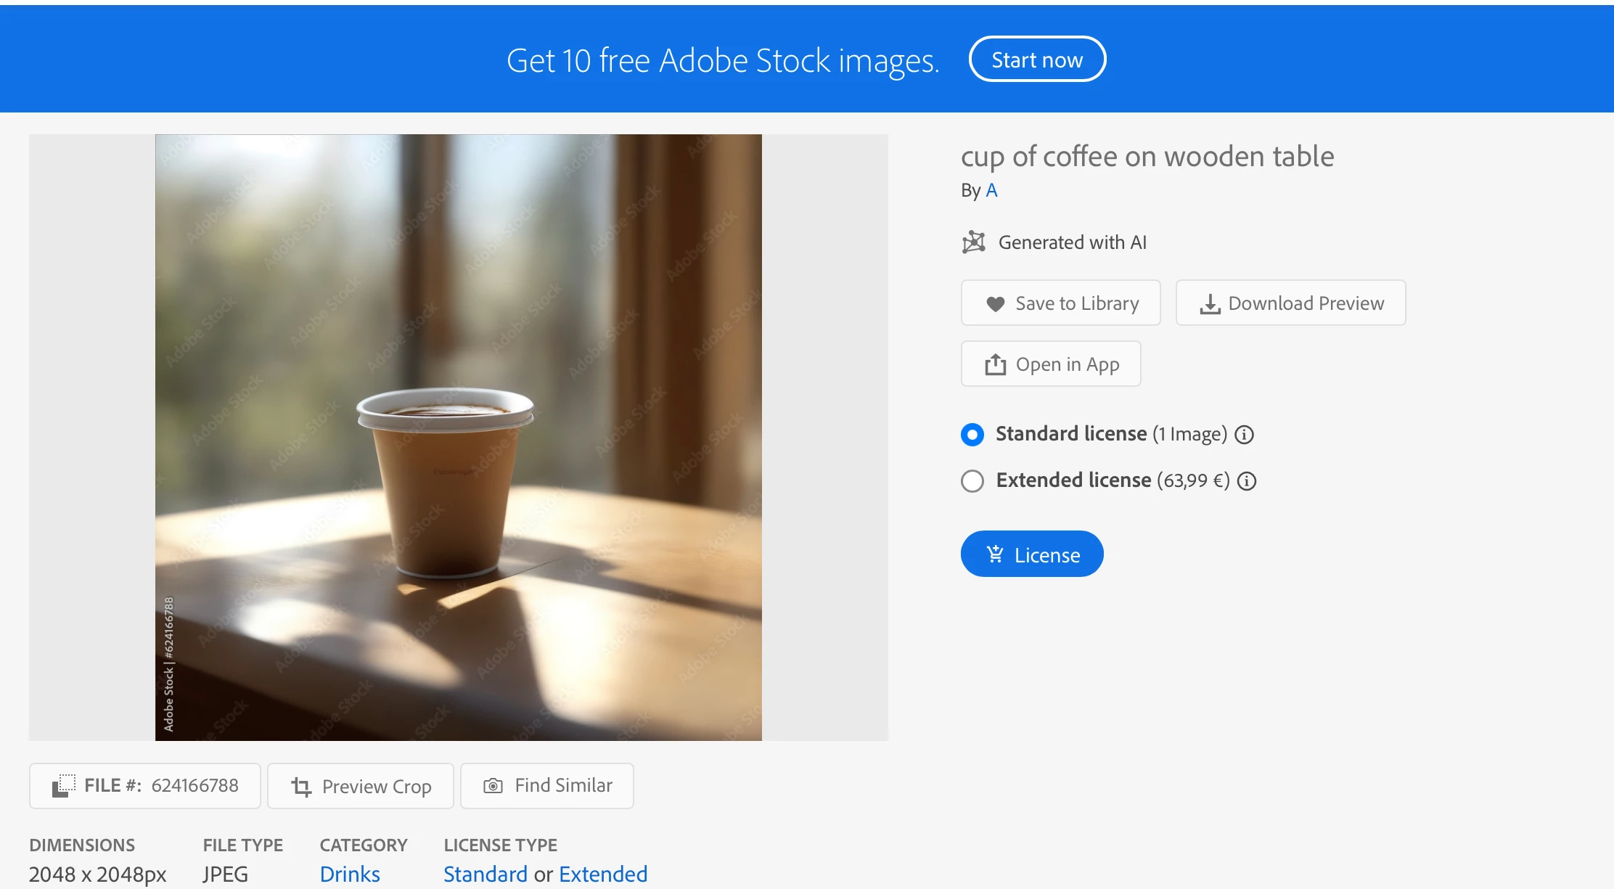Click Start now in the banner

1036,60
